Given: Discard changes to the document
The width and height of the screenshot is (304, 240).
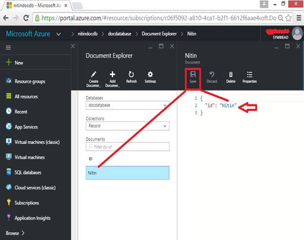Looking at the screenshot, I should [x=212, y=77].
